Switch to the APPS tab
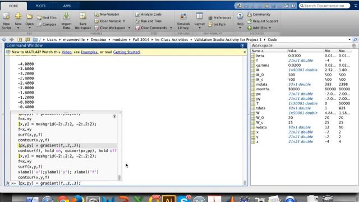 click(67, 6)
